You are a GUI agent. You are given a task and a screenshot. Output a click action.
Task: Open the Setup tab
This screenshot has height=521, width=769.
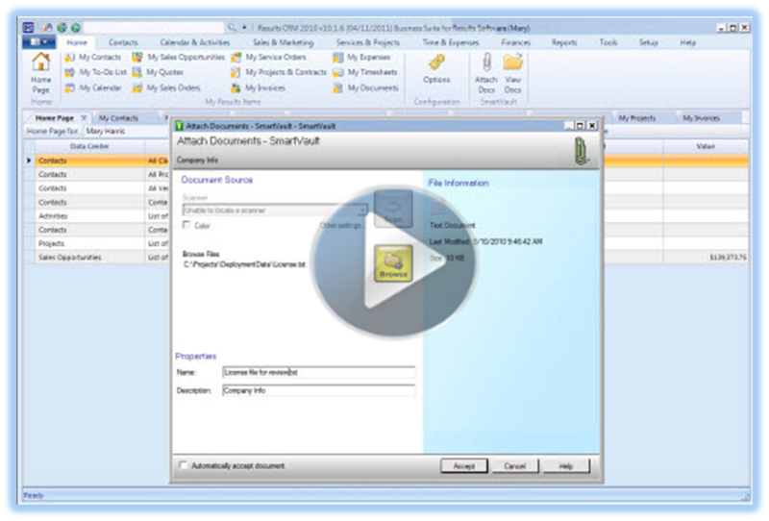pos(648,42)
